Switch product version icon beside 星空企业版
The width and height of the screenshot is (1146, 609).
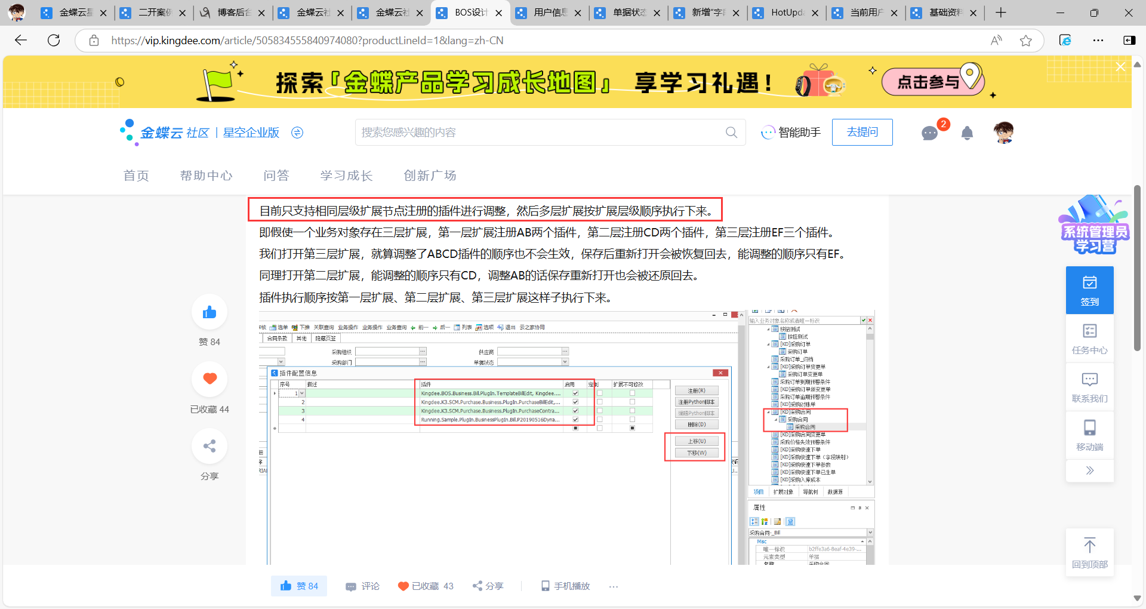[x=297, y=133]
